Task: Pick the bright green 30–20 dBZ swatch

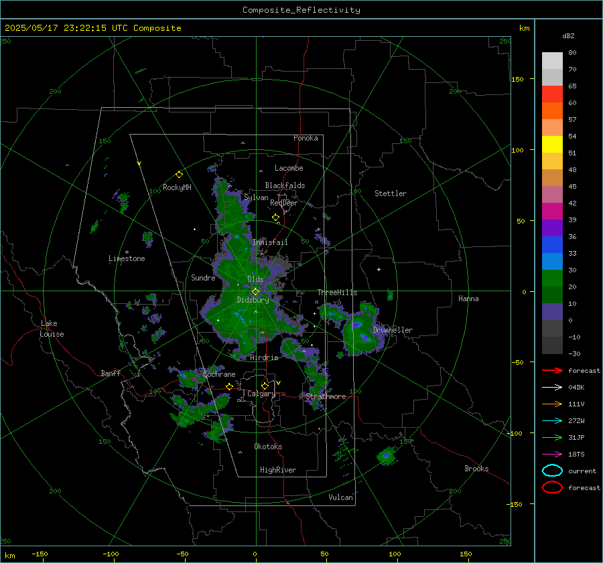Action: coord(552,278)
